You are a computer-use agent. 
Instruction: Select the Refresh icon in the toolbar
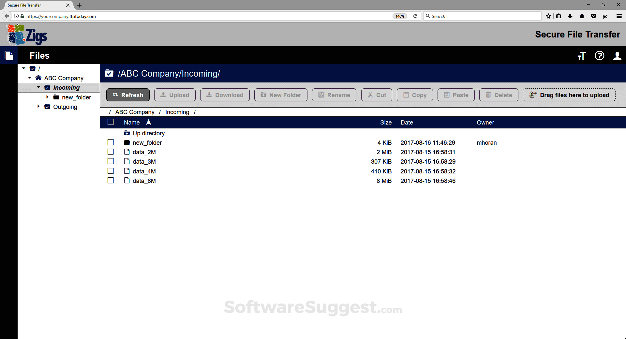(x=116, y=95)
